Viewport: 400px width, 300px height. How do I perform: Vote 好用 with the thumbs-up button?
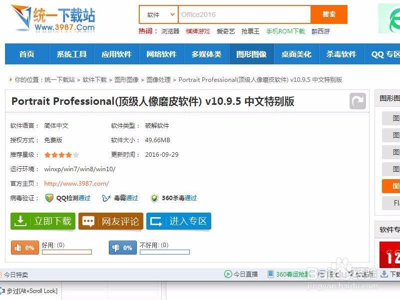click(x=25, y=248)
